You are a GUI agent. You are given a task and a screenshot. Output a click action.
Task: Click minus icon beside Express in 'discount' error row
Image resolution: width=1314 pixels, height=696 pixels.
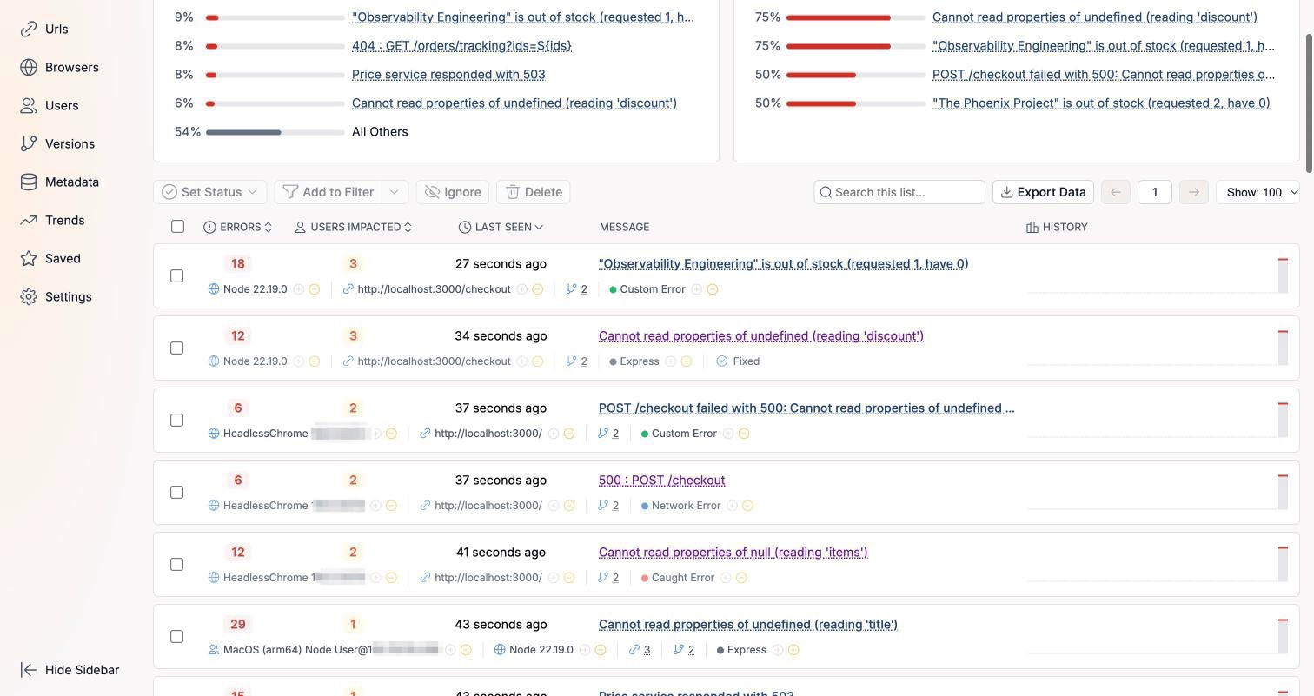pos(686,361)
